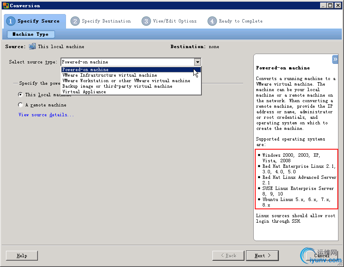Switch to the Specify Source step tab
344x267 pixels.
[x=35, y=21]
